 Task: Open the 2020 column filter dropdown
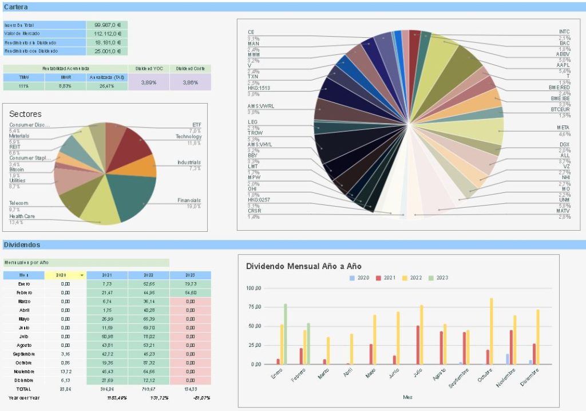point(81,275)
